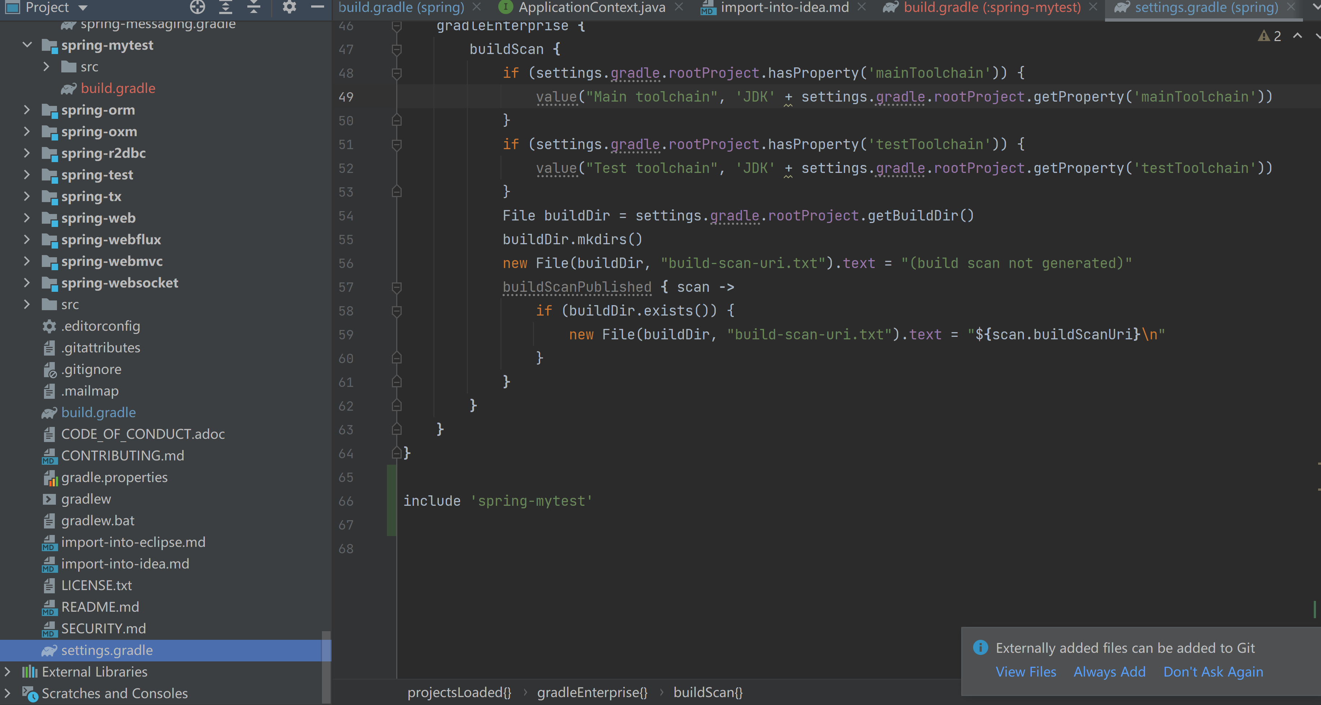This screenshot has width=1321, height=705.
Task: Expand the spring-tx module
Action: [27, 196]
